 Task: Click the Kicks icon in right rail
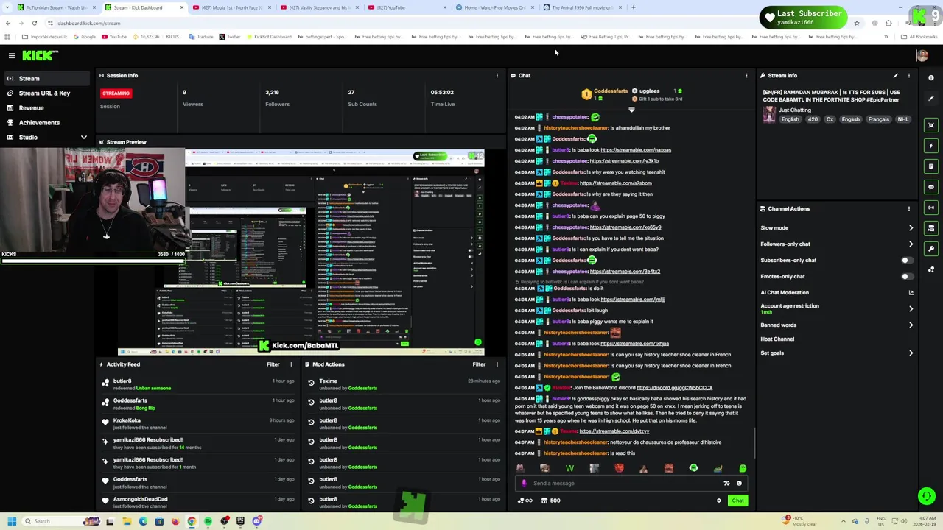coord(931,269)
